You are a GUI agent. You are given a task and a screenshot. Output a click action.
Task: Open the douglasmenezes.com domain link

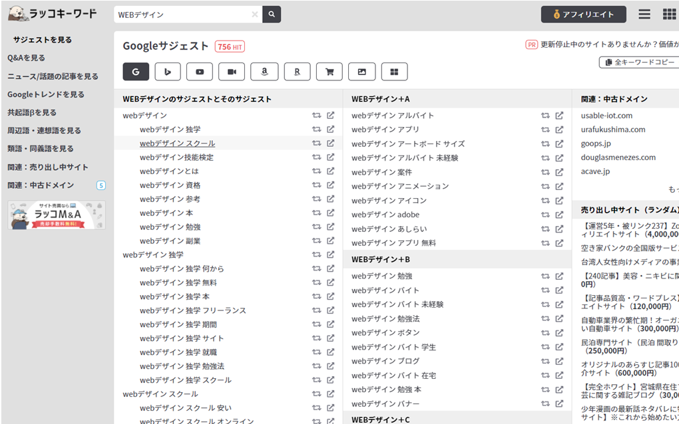(x=618, y=158)
